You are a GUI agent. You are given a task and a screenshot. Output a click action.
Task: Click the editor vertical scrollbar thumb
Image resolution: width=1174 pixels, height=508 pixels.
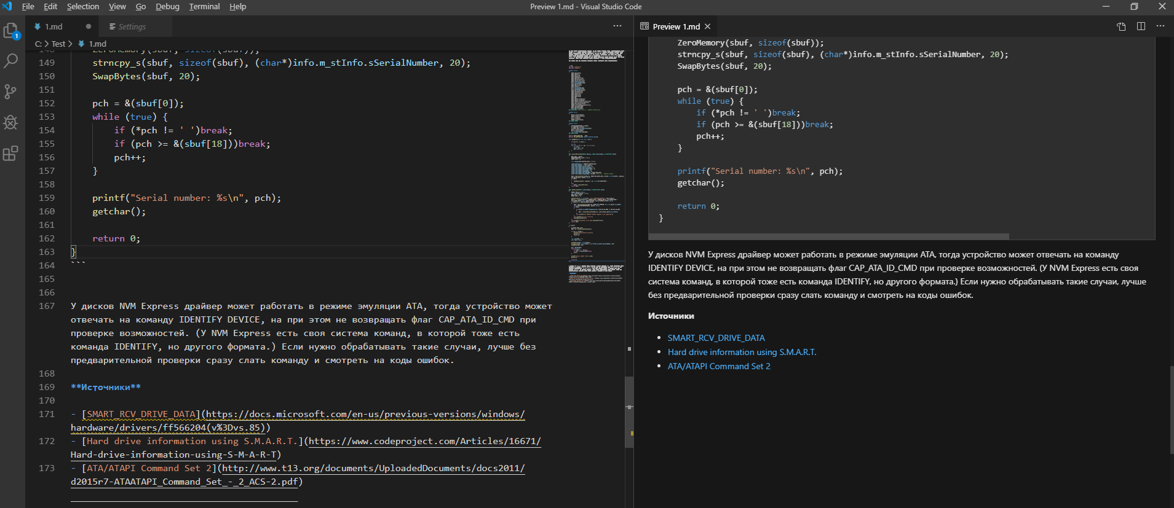point(629,412)
